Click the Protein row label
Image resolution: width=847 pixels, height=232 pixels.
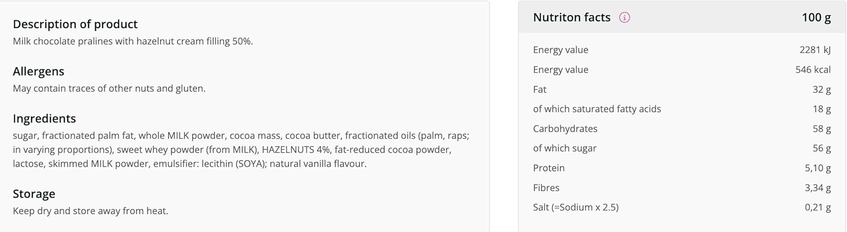[549, 168]
